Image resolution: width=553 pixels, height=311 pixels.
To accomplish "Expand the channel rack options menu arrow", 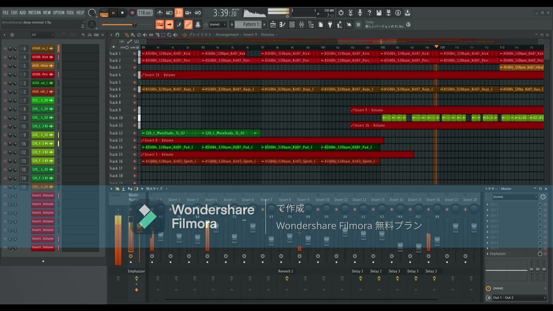I will (x=4, y=35).
